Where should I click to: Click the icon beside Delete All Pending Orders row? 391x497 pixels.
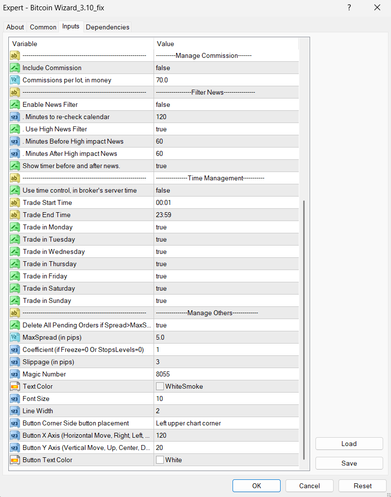(x=15, y=325)
